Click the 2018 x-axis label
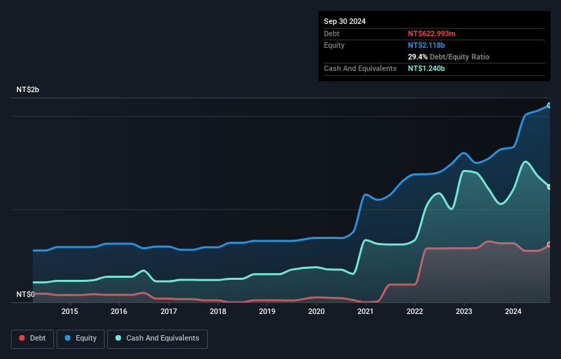The height and width of the screenshot is (359, 561). (x=218, y=311)
